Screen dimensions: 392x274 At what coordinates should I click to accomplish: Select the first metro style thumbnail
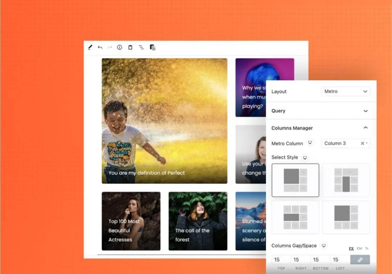point(295,180)
